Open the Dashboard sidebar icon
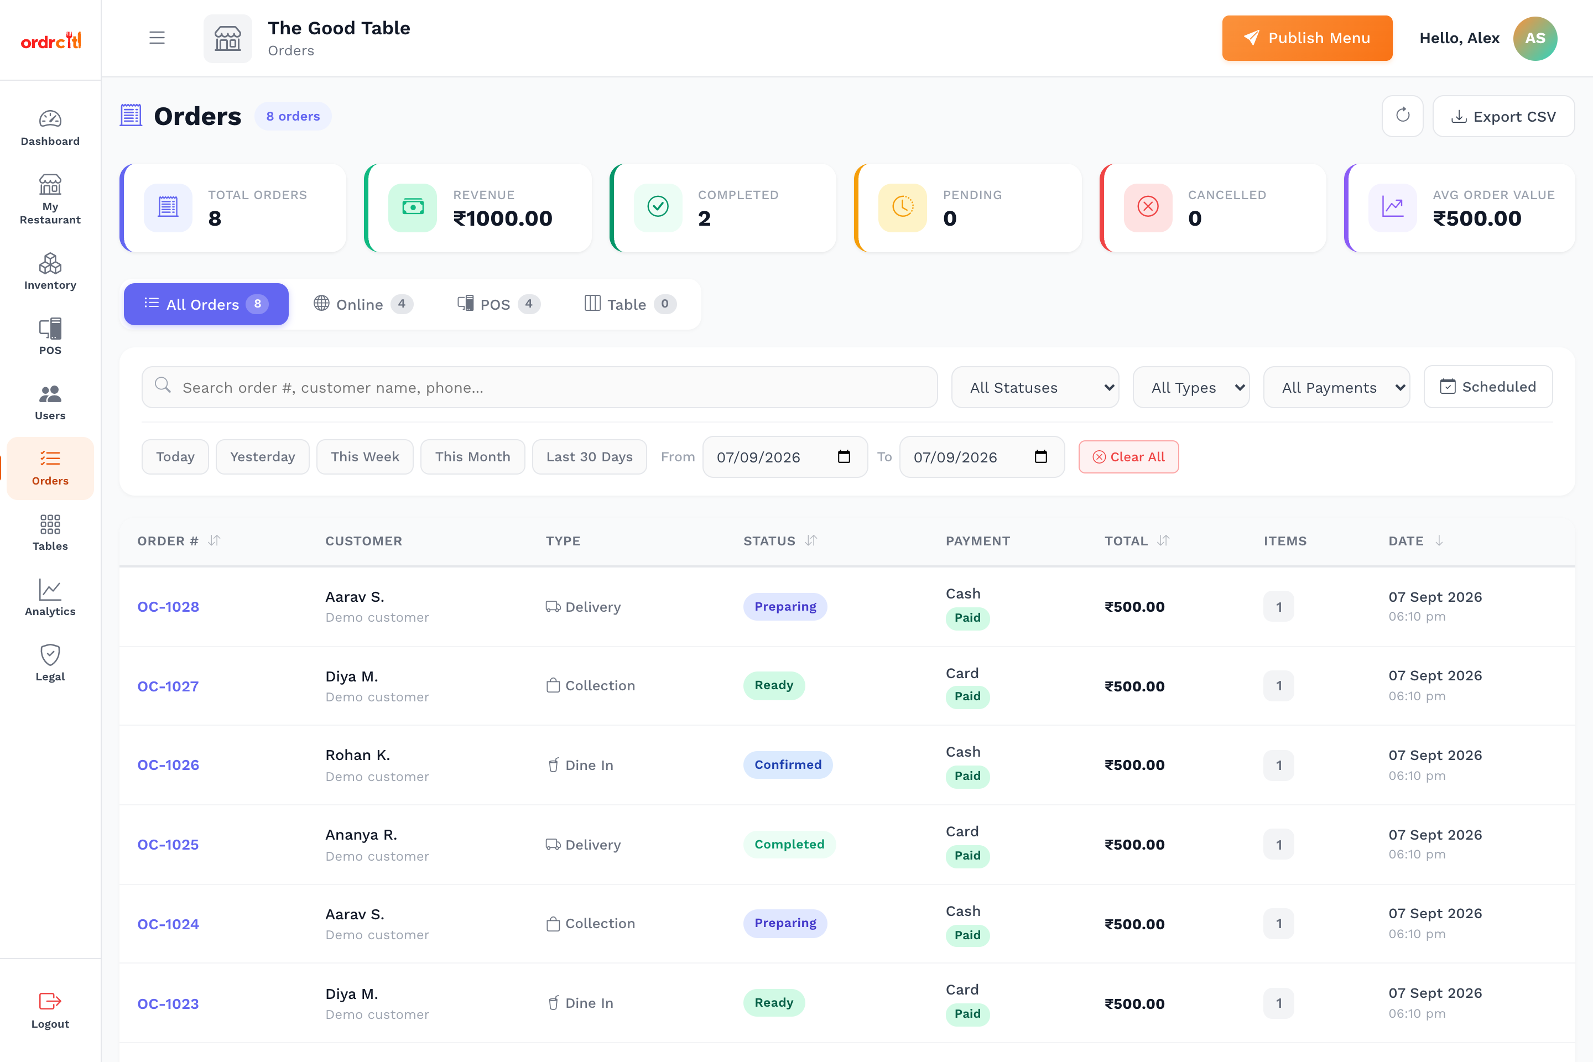The image size is (1593, 1062). tap(50, 119)
